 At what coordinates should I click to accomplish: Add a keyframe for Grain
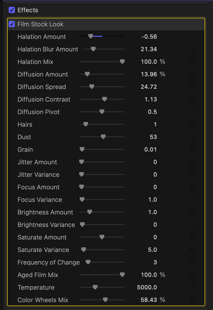192,149
